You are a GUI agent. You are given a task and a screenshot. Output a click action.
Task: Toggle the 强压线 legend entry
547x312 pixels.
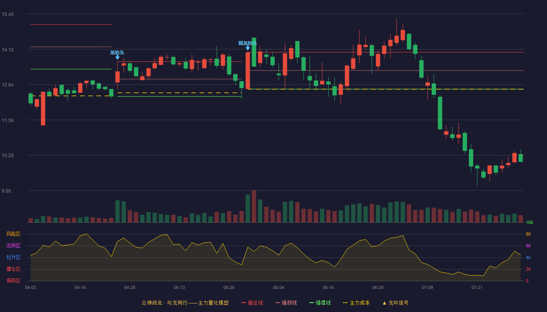pyautogui.click(x=252, y=303)
